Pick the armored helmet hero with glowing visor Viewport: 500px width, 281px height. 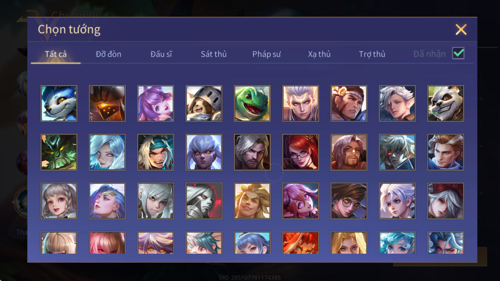pyautogui.click(x=107, y=103)
